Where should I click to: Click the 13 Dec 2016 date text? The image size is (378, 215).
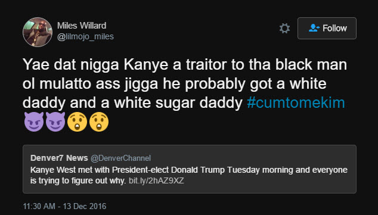tap(85, 206)
